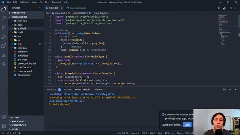
Task: Expand the windows folder
Action: (x=26, y=48)
